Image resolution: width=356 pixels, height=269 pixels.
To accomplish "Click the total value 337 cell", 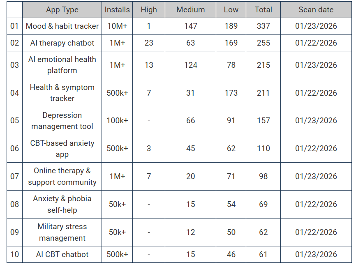I will 263,26.
